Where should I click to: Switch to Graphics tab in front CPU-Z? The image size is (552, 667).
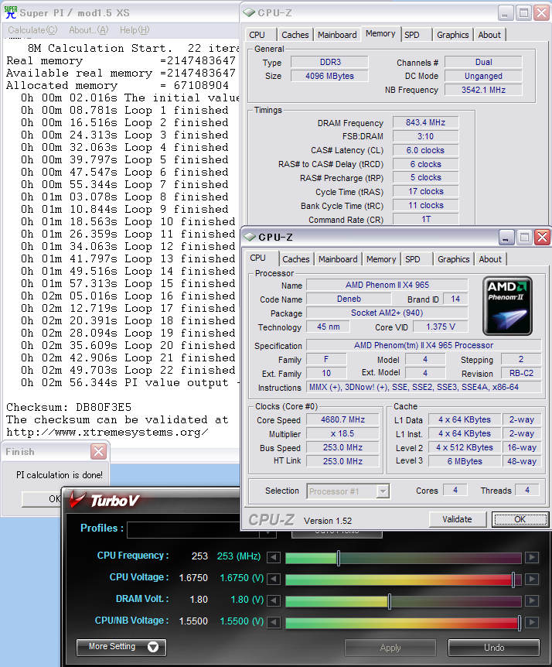[453, 259]
